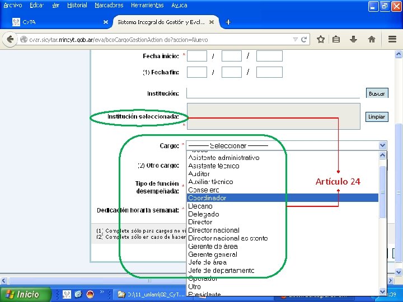Select Director nacional option
Image resolution: width=403 pixels, height=302 pixels.
point(283,230)
